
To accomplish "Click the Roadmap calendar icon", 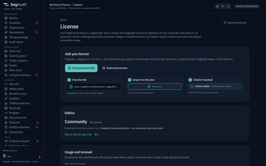I will point(6,108).
